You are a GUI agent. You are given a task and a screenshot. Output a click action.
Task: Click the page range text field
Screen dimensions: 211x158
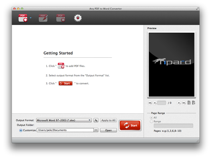(173, 126)
